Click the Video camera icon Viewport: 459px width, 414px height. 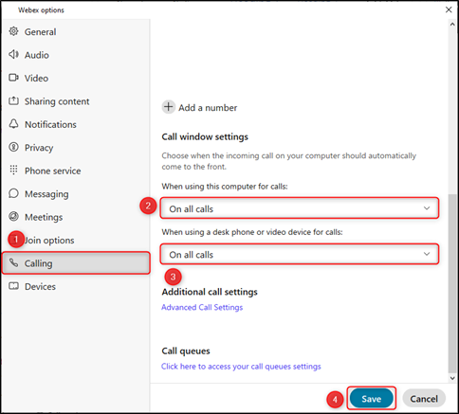pyautogui.click(x=13, y=78)
